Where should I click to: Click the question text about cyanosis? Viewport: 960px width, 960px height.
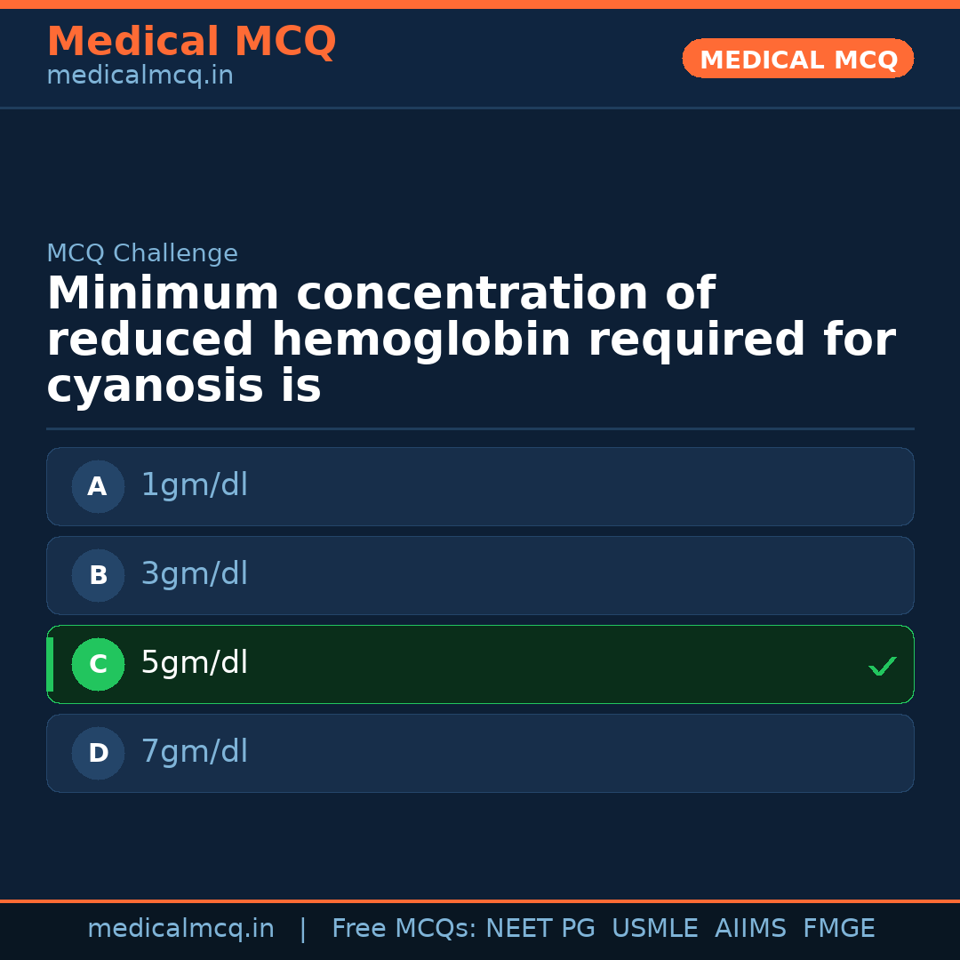(x=471, y=340)
